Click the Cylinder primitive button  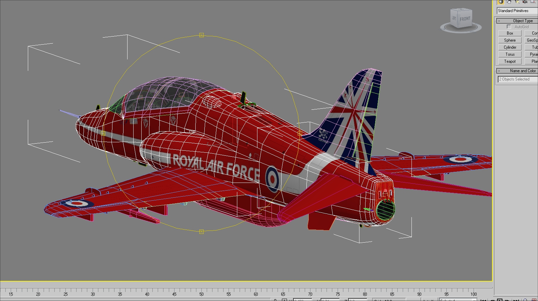pyautogui.click(x=510, y=47)
